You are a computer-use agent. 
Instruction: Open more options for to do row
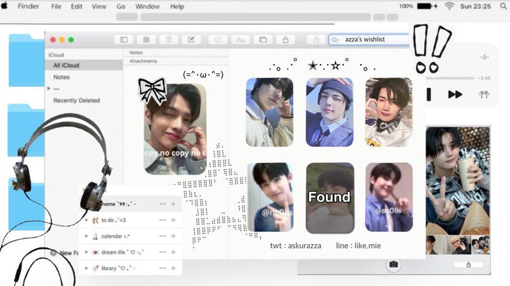163,220
